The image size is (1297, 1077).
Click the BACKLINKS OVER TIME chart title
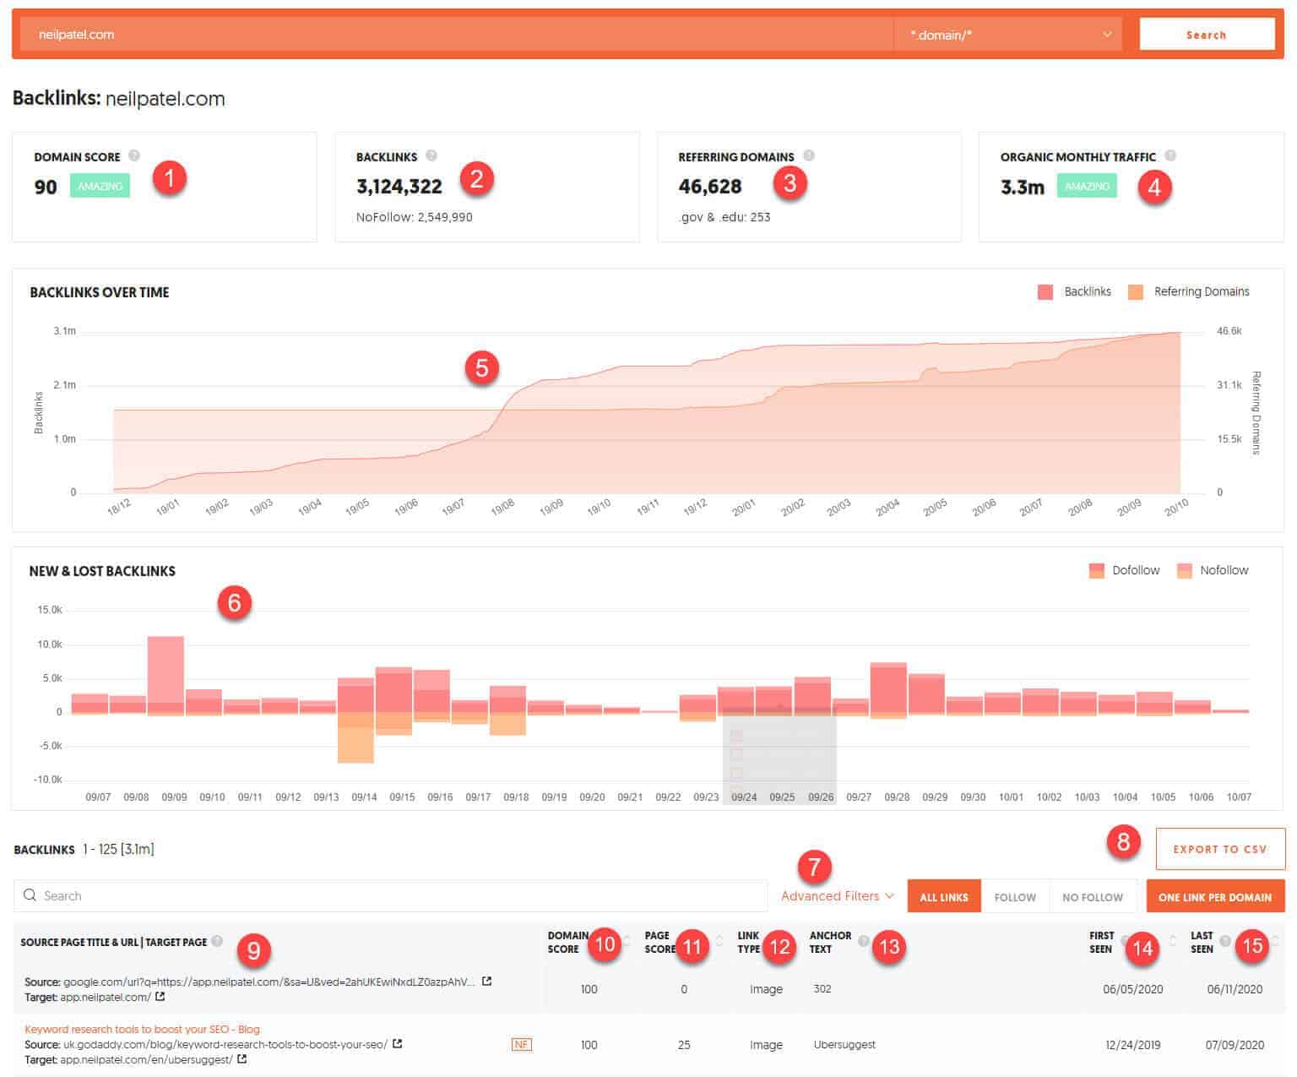click(x=100, y=292)
